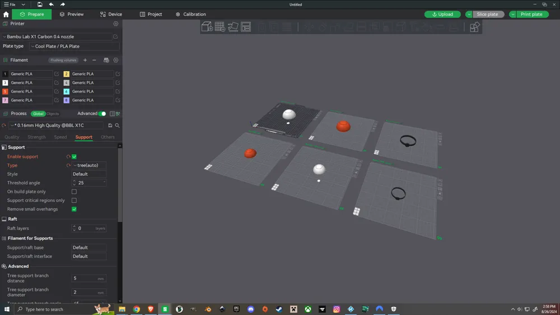Switch to the Preview tab
Image resolution: width=560 pixels, height=315 pixels.
click(72, 15)
